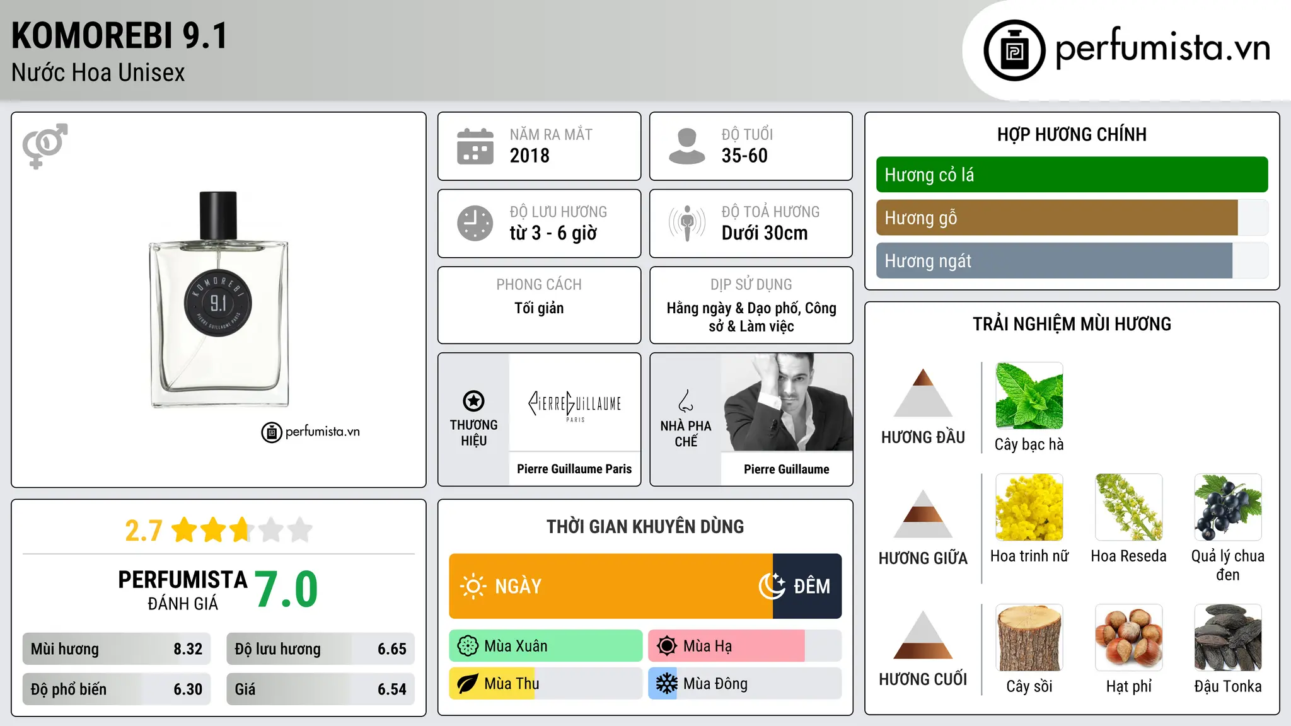Click the sun icon for Mùa Hạ
1291x726 pixels.
click(667, 646)
